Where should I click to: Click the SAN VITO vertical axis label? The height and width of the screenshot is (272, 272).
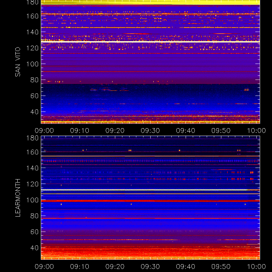tap(18, 62)
